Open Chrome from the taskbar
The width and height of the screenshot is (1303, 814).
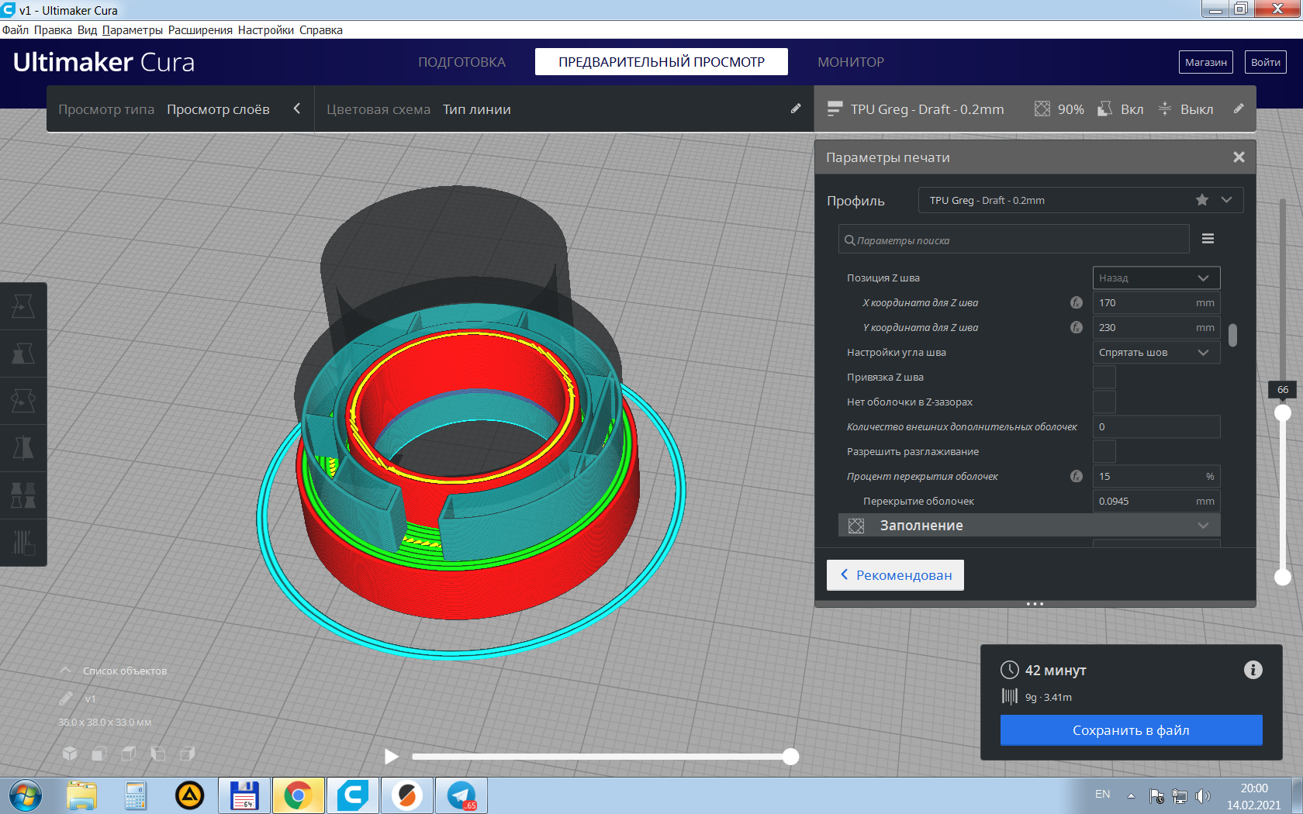pos(298,795)
